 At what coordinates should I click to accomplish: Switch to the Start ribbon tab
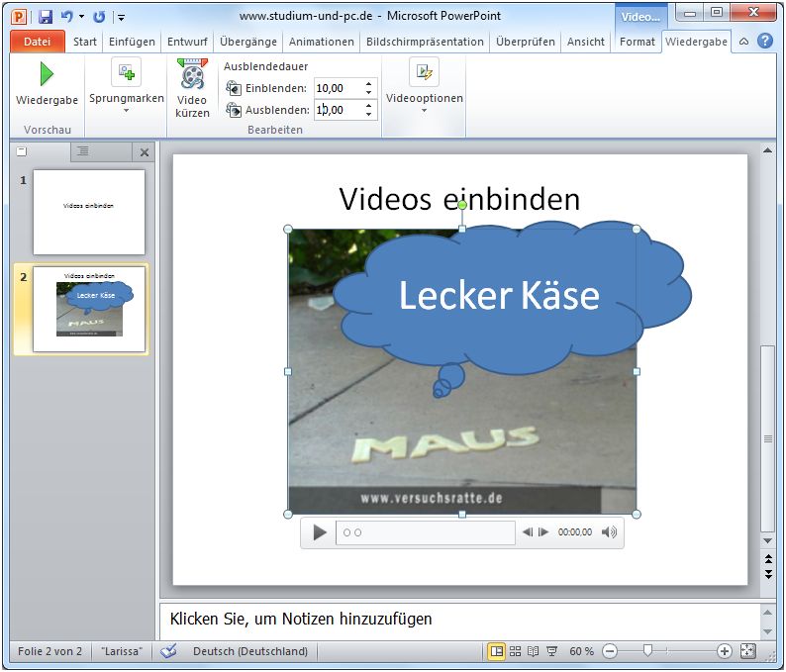85,42
